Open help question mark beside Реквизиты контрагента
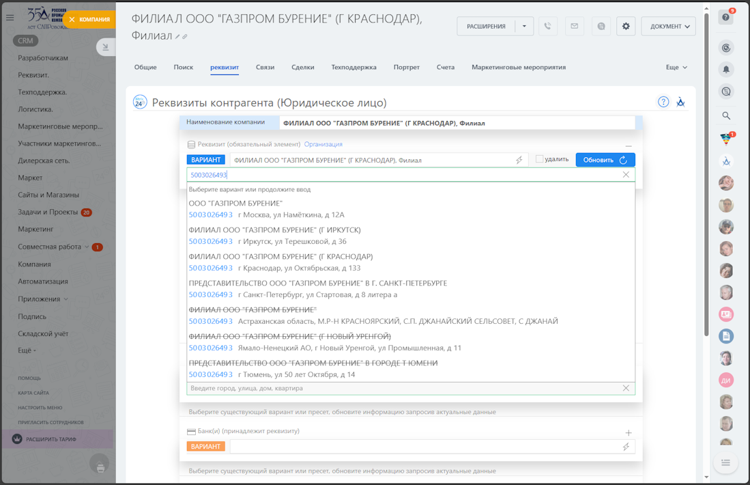The width and height of the screenshot is (750, 485). (x=663, y=102)
